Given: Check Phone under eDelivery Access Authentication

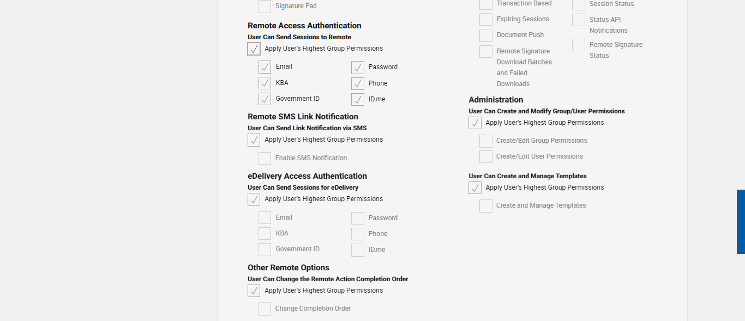Looking at the screenshot, I should (x=358, y=234).
